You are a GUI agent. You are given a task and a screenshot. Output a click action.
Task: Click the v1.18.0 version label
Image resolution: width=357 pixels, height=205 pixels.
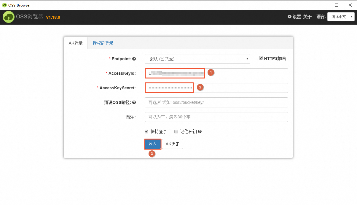coord(53,17)
